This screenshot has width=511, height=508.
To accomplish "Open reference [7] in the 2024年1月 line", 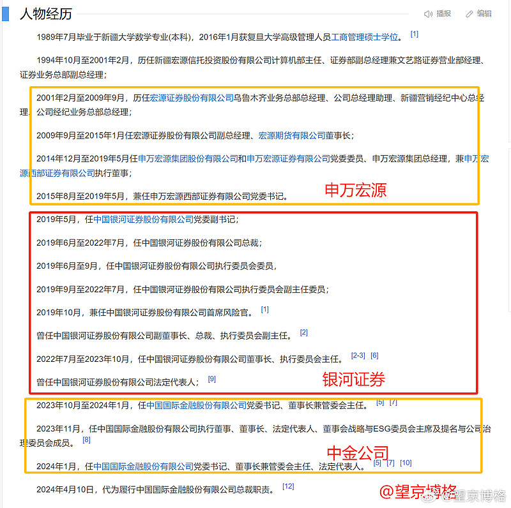I will point(390,463).
